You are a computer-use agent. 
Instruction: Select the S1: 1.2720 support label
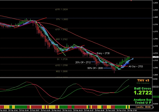tap(62, 59)
